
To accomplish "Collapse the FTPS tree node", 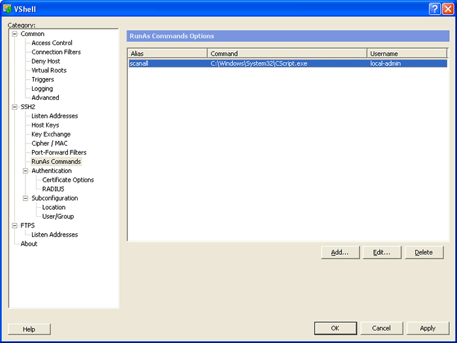I will (14, 226).
